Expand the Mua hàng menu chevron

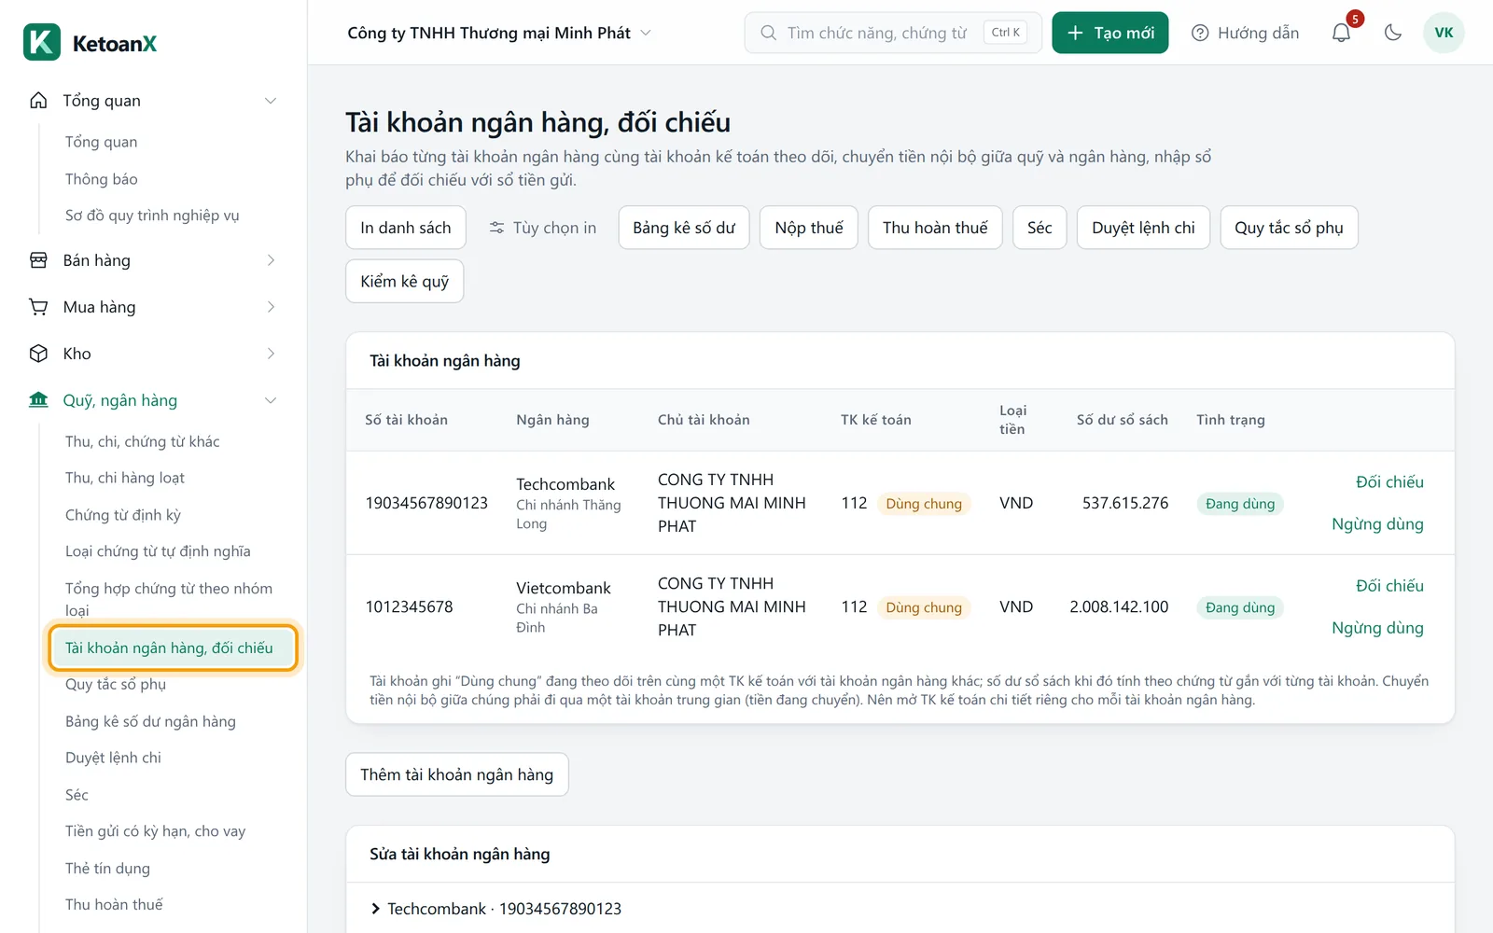(x=271, y=307)
